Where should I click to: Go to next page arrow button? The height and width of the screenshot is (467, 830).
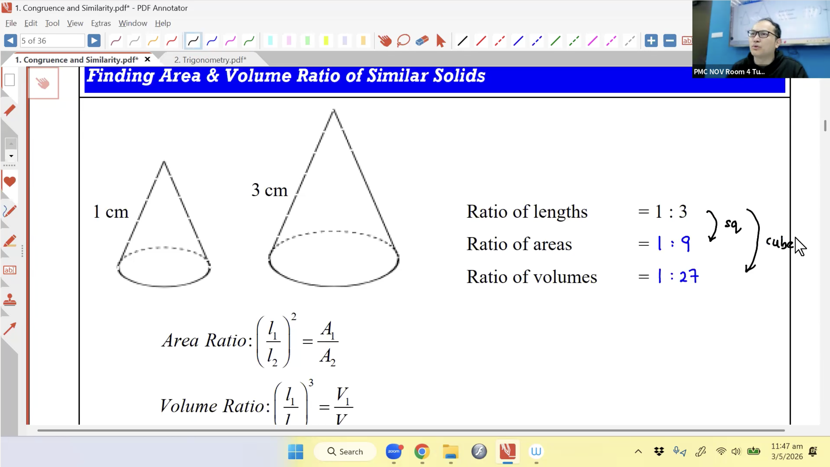[x=94, y=41]
